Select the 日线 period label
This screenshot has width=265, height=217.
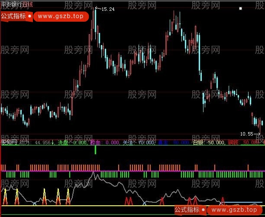(x=28, y=3)
